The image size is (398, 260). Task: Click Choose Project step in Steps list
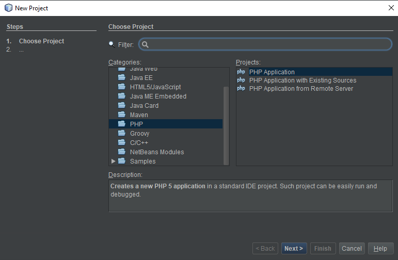[41, 41]
